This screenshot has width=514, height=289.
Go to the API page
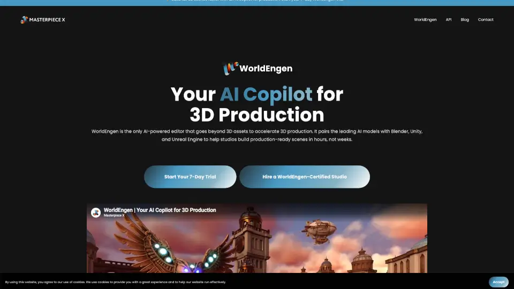coord(449,20)
